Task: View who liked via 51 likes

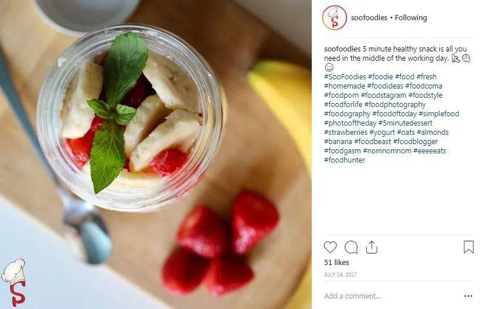Action: 337,262
